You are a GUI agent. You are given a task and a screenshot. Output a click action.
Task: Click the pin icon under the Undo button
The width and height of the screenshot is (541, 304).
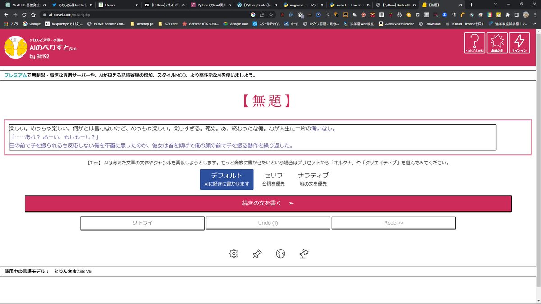click(x=257, y=254)
